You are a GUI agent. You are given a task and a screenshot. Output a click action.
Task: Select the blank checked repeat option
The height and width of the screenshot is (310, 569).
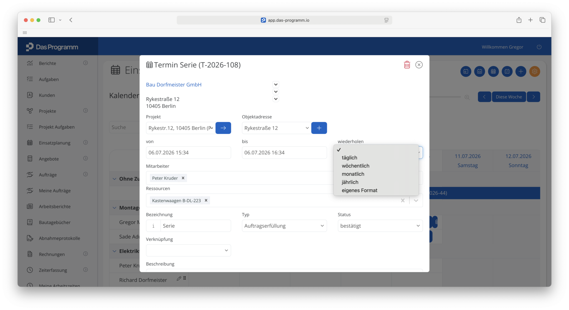coord(376,150)
